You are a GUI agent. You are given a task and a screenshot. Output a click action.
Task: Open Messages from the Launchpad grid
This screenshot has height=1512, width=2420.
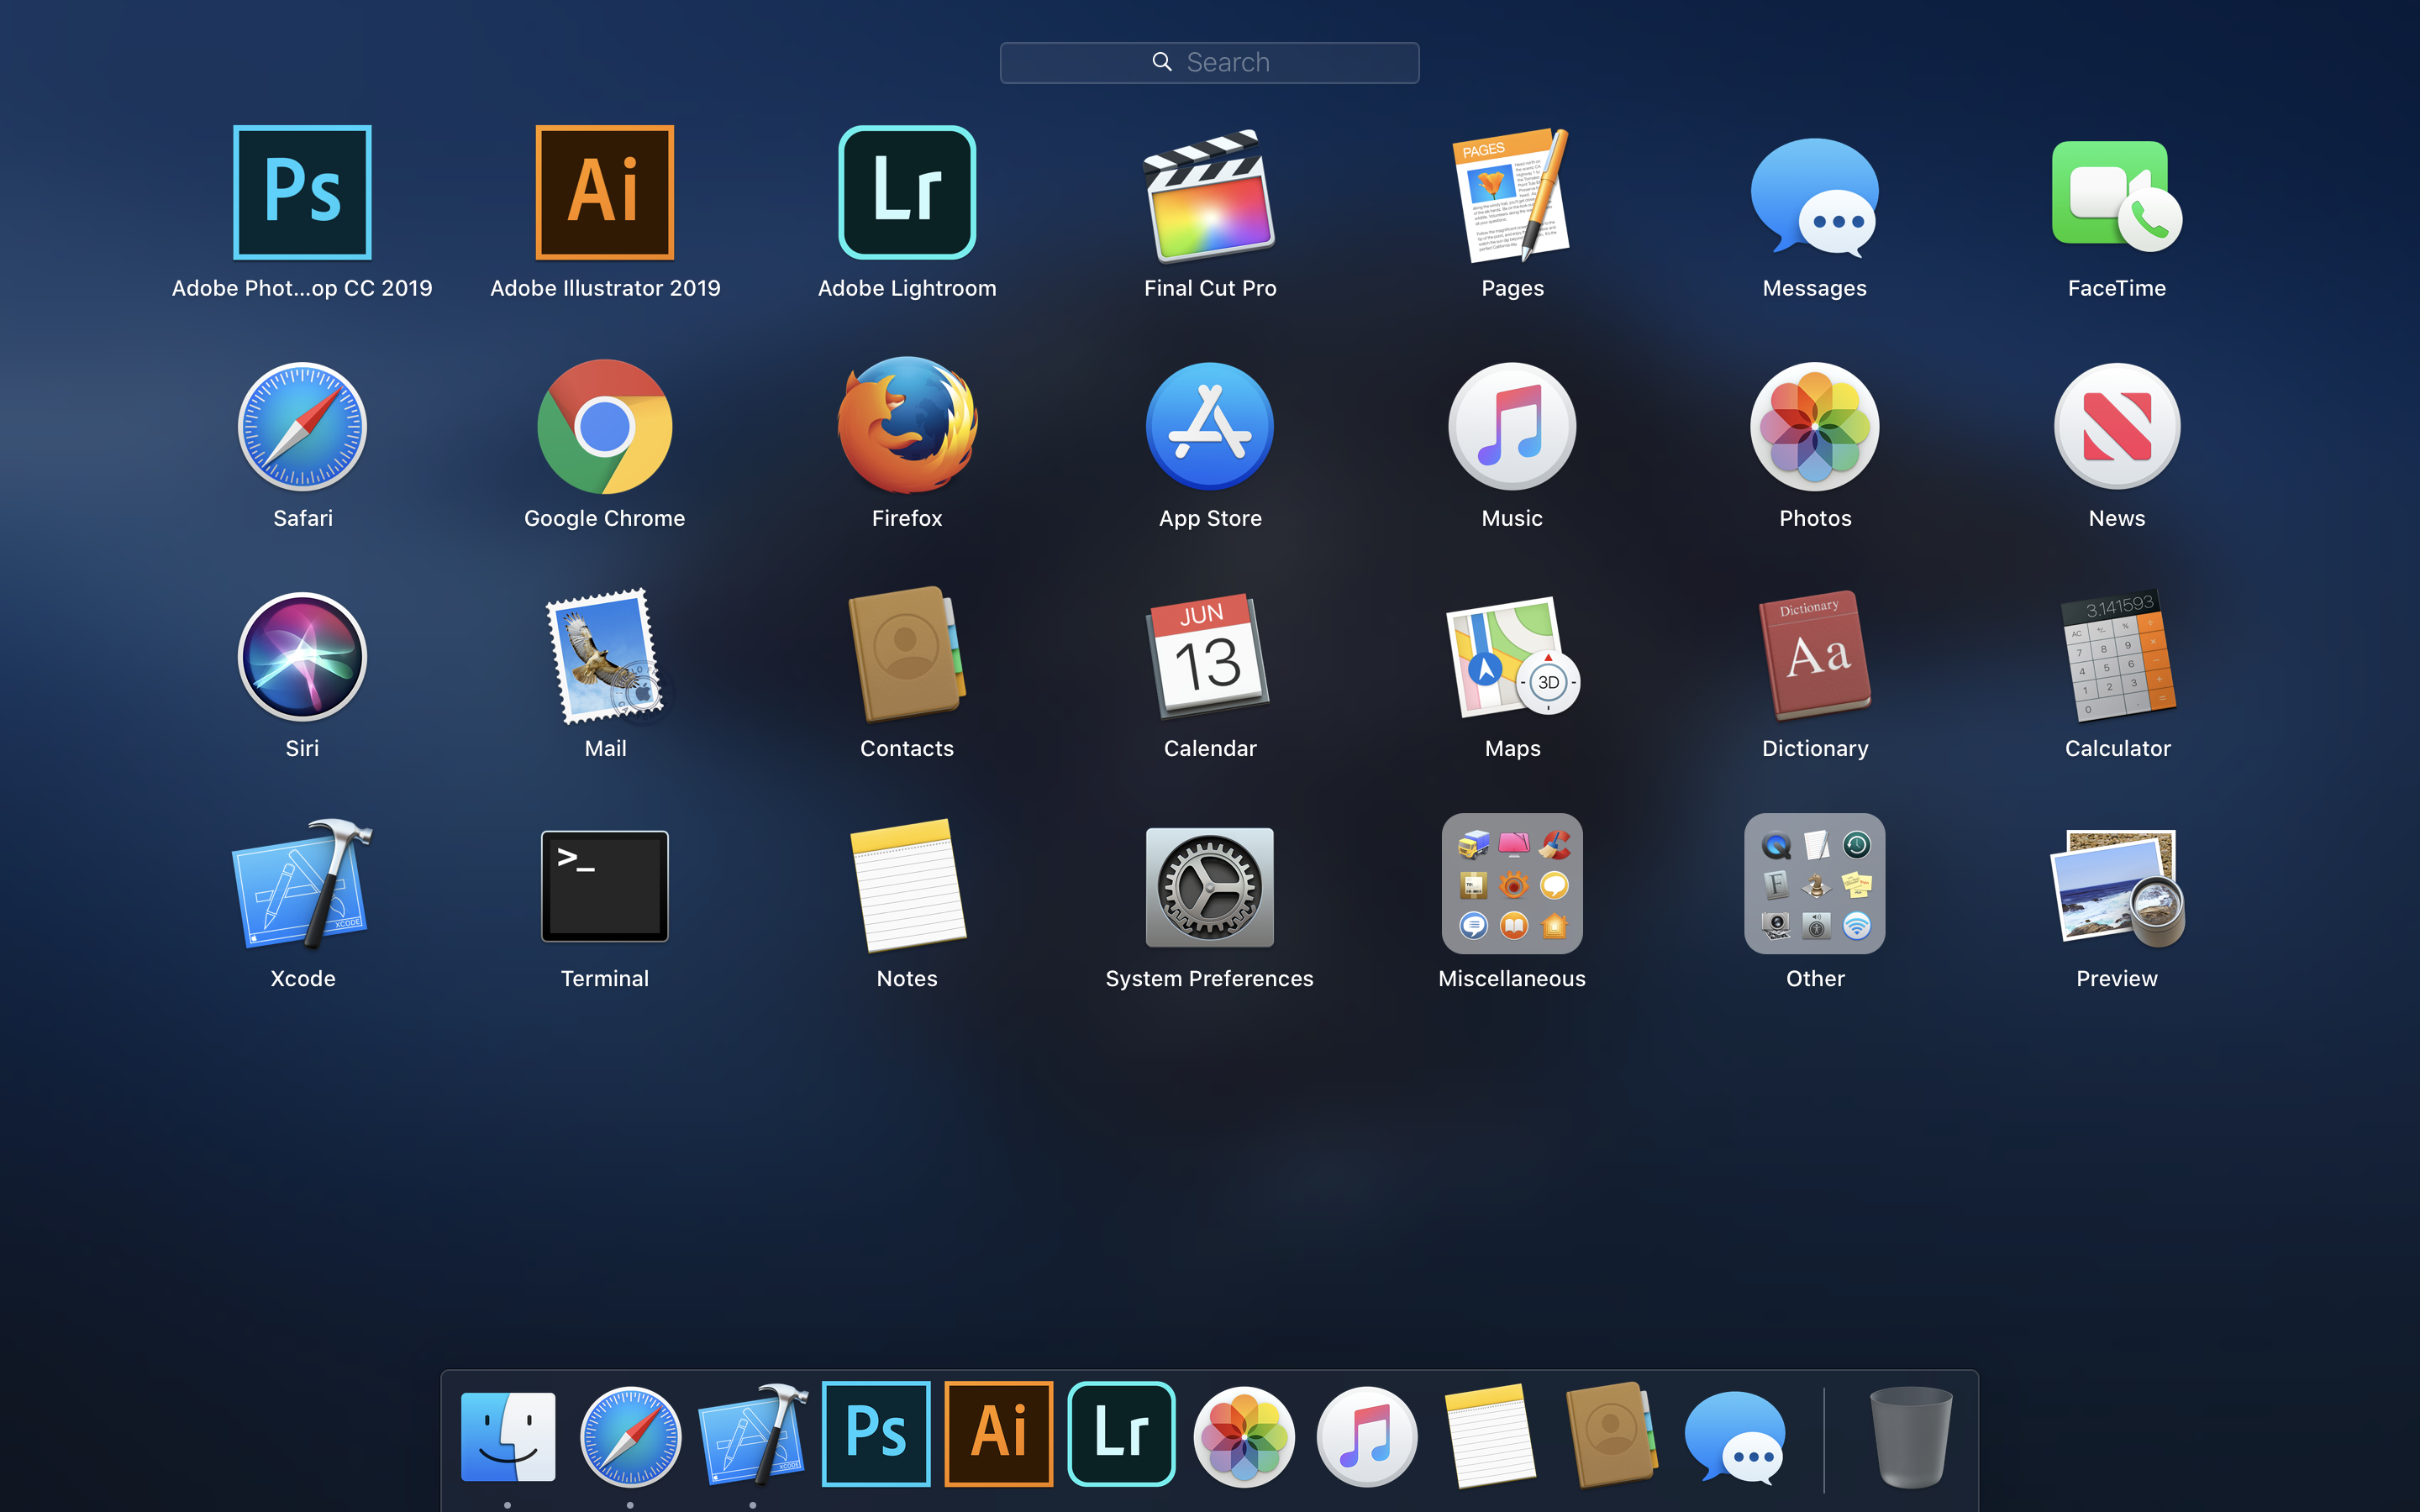point(1815,197)
